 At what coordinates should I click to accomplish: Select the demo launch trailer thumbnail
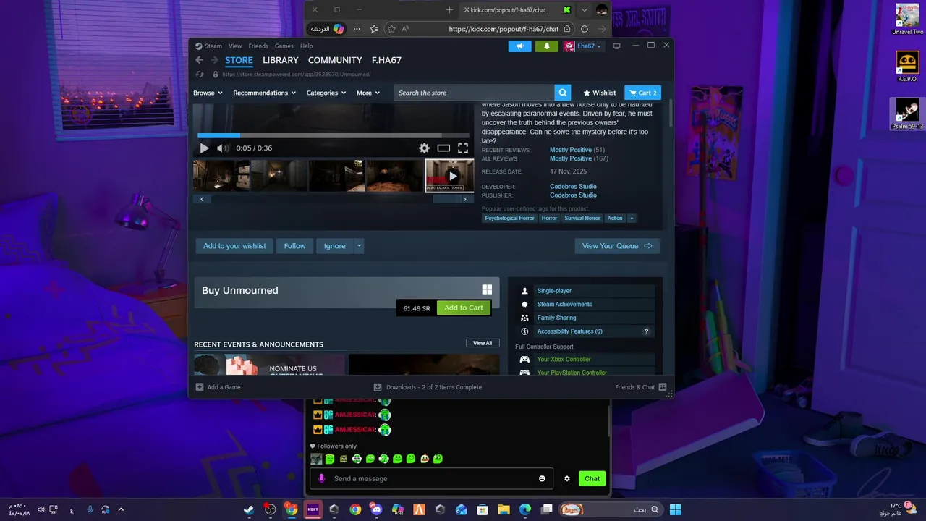coord(449,176)
